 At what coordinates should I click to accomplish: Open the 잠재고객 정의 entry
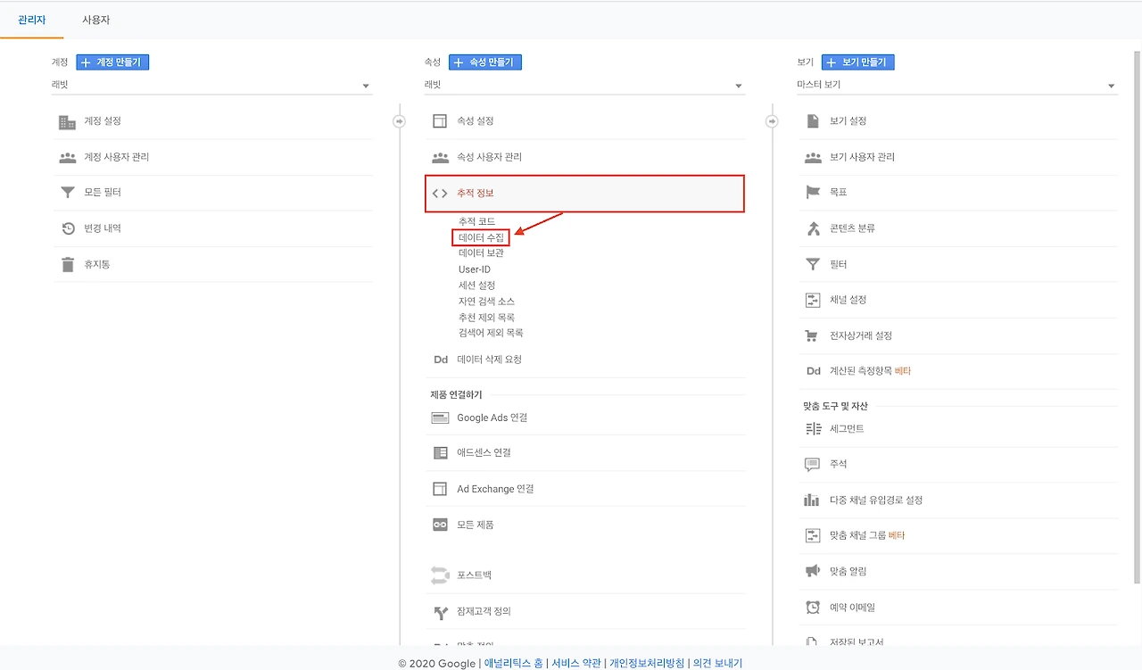pyautogui.click(x=584, y=612)
